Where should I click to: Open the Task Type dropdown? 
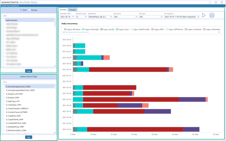click(x=151, y=17)
